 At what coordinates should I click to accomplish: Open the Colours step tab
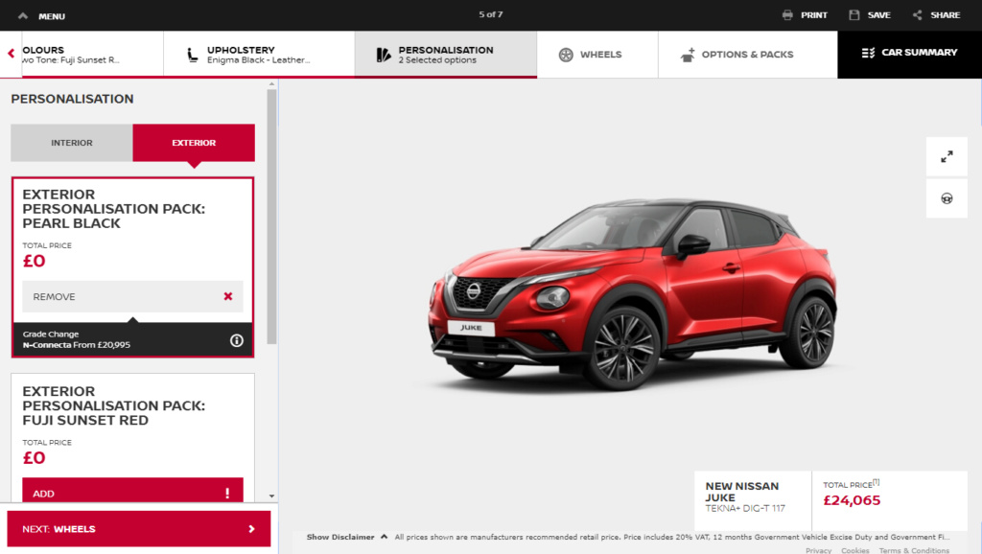[x=93, y=55]
